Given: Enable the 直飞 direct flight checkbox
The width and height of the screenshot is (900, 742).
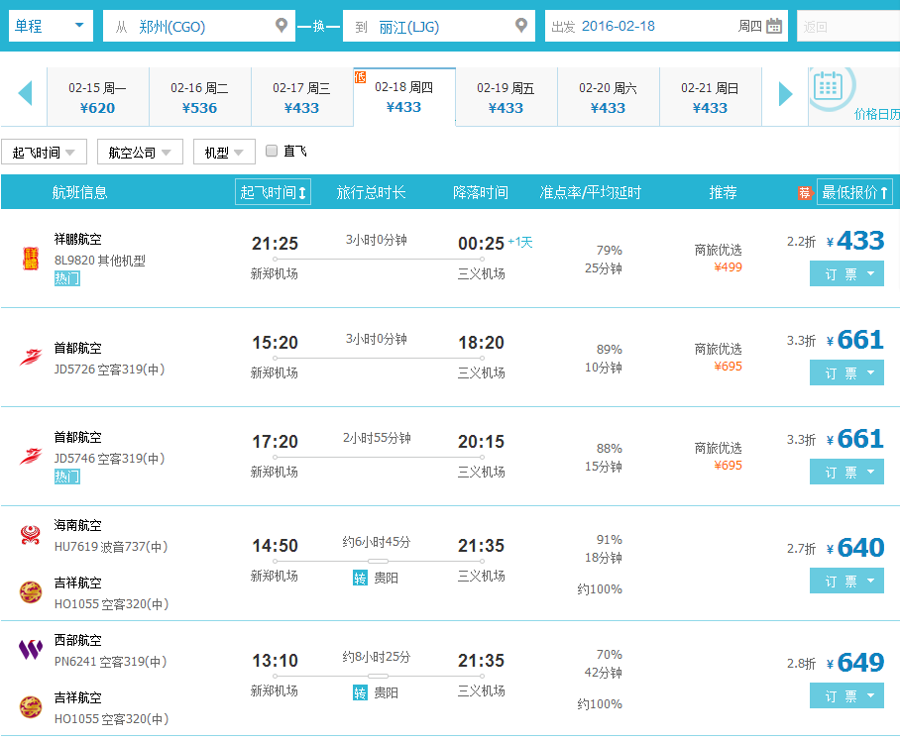Looking at the screenshot, I should 272,150.
